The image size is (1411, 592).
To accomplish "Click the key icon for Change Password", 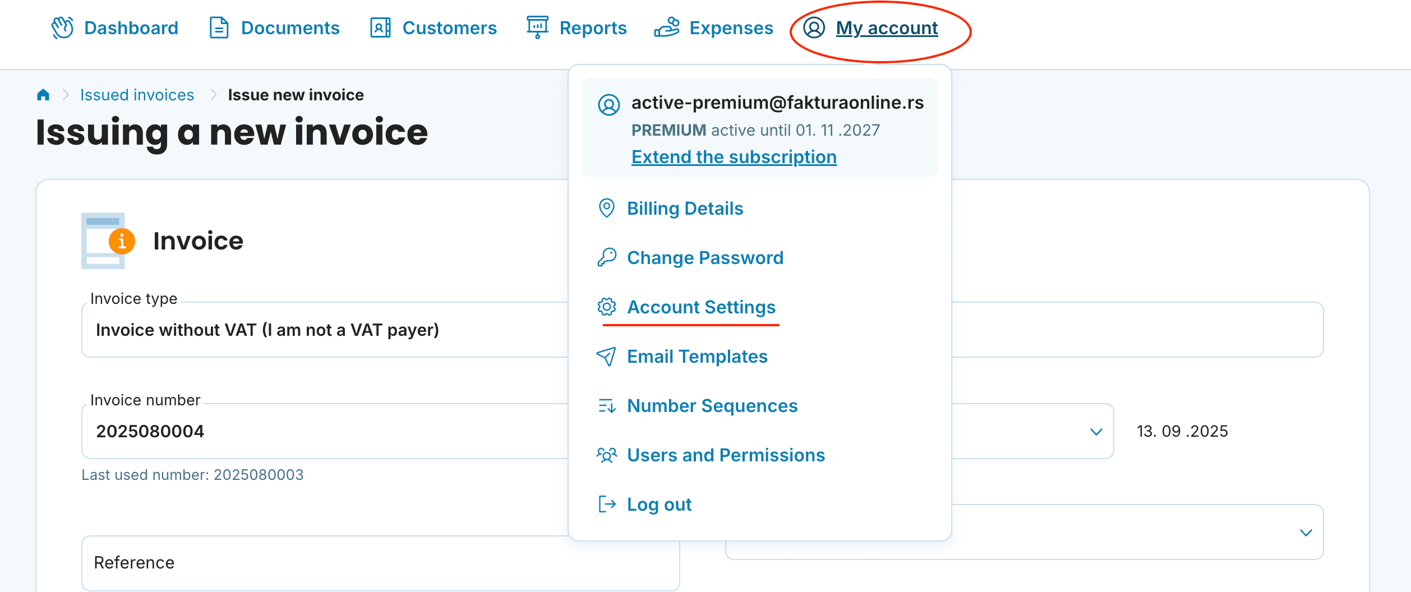I will tap(607, 258).
